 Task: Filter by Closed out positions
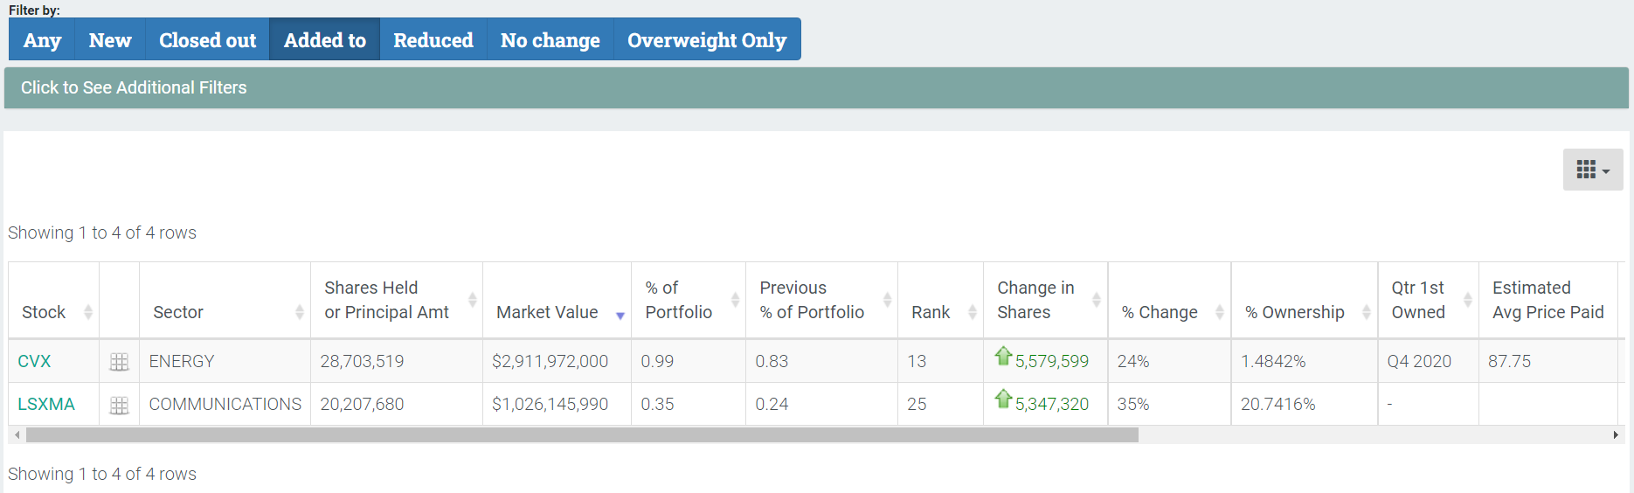207,40
